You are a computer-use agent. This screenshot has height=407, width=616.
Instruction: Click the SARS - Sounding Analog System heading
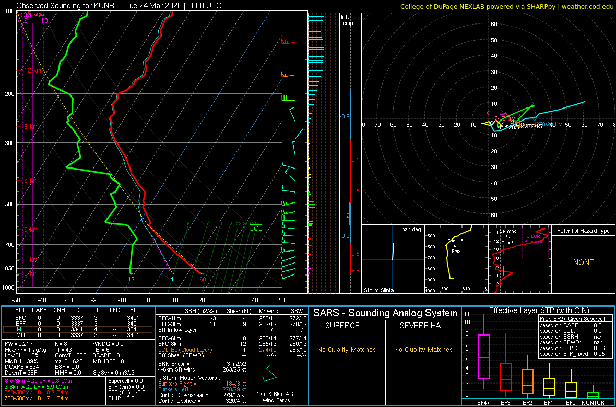(x=385, y=313)
